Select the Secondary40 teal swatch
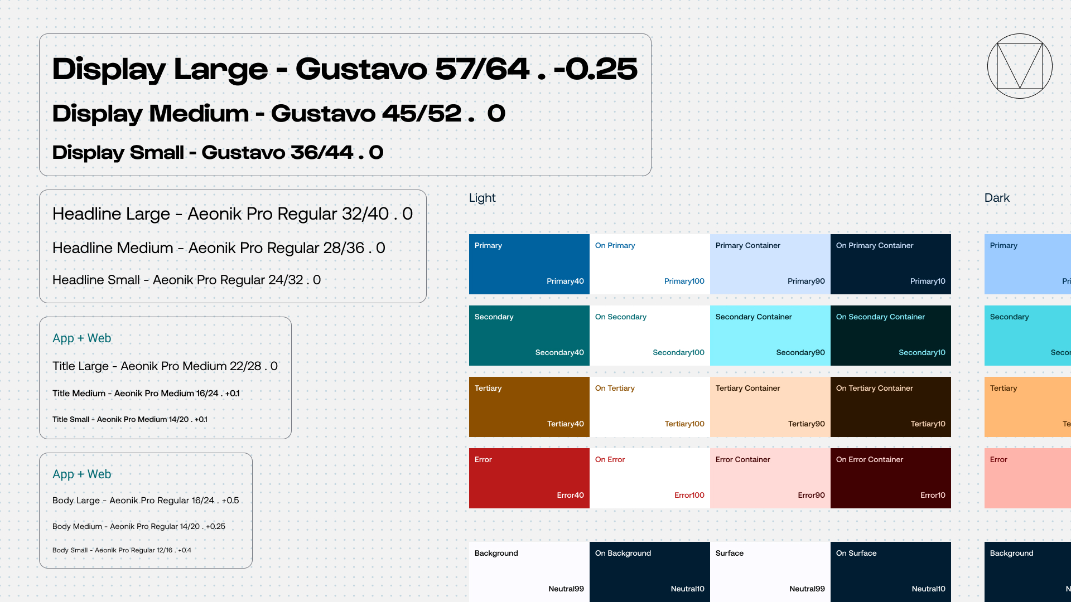The image size is (1071, 602). point(529,335)
